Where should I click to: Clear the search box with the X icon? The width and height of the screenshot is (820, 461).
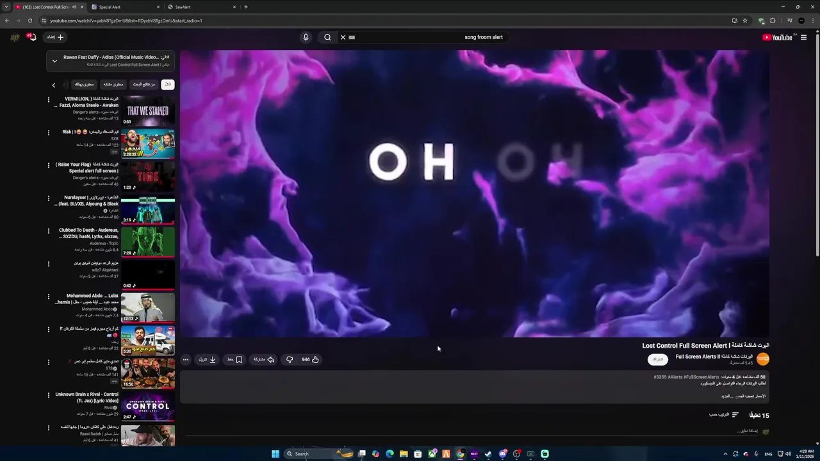point(343,37)
